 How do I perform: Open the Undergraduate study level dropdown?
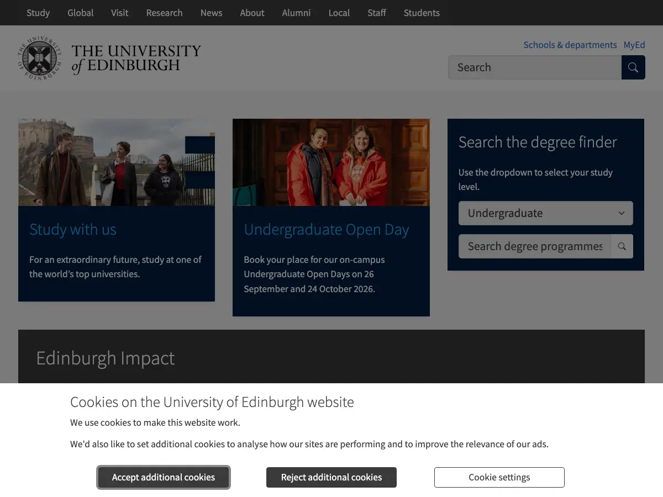point(546,213)
